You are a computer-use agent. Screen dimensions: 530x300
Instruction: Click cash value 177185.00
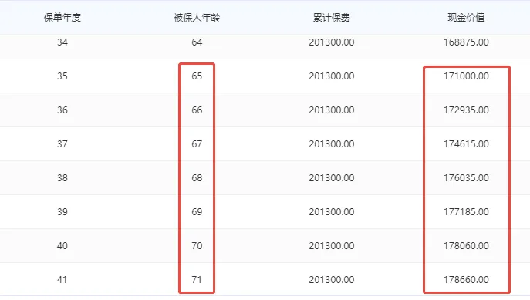coord(466,212)
